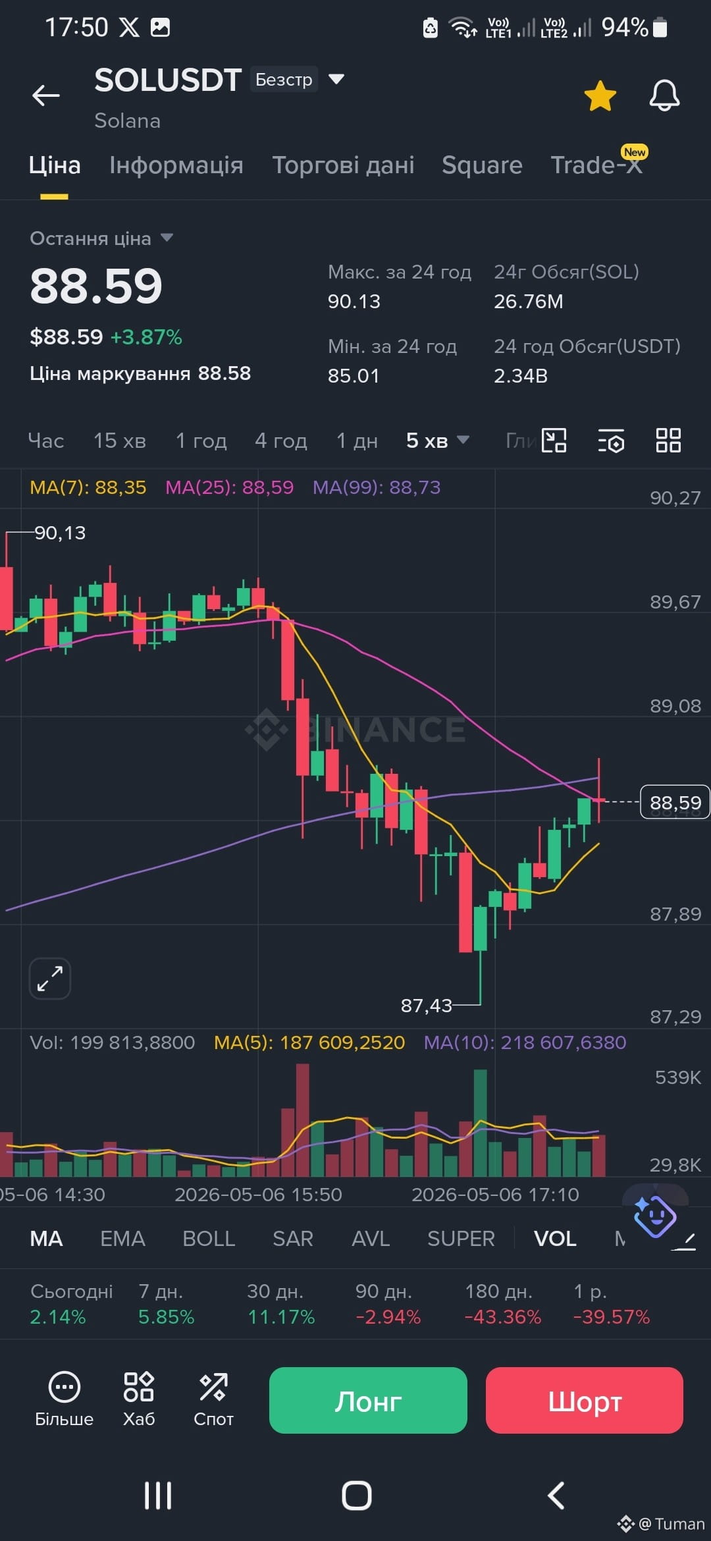
Task: Tap the red Шорт button
Action: pos(585,1400)
